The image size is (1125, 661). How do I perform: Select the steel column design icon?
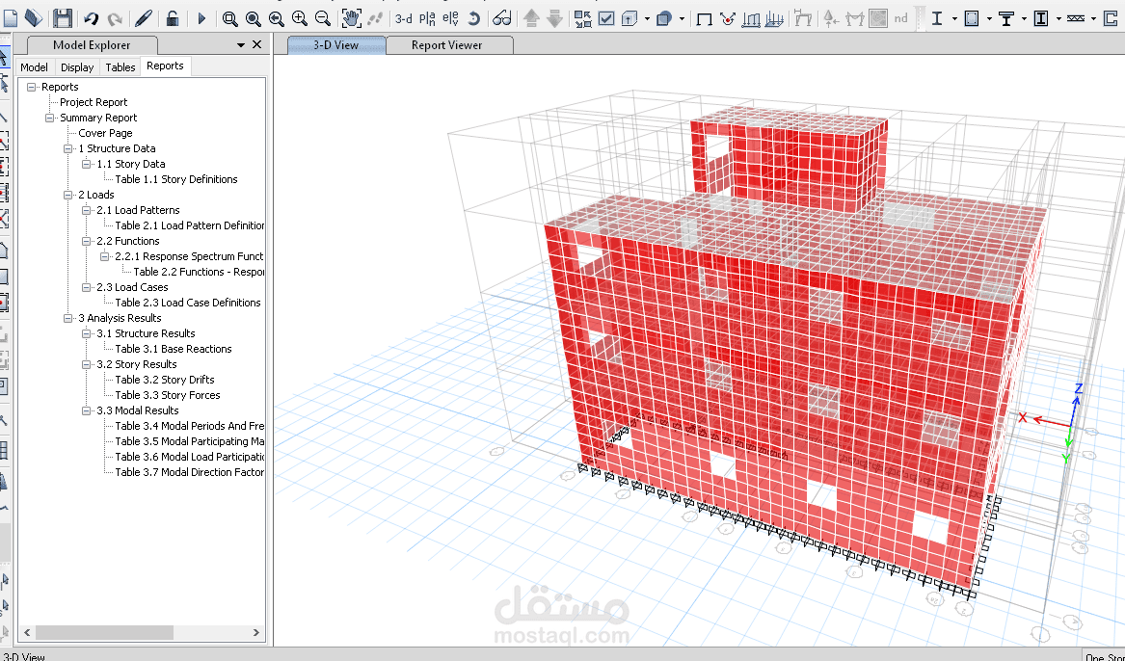(x=1041, y=18)
